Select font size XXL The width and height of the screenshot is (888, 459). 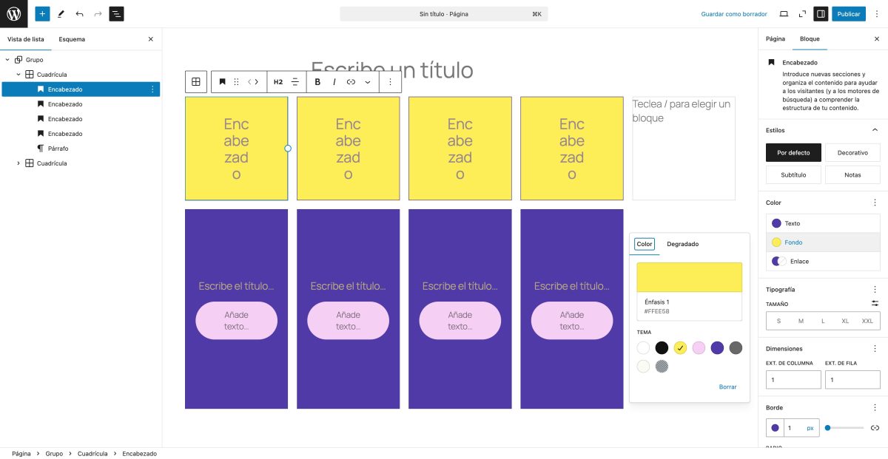point(867,321)
